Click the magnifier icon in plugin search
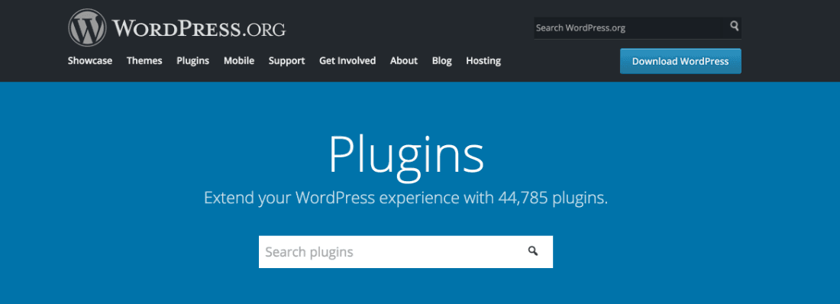Image resolution: width=840 pixels, height=304 pixels. (532, 251)
